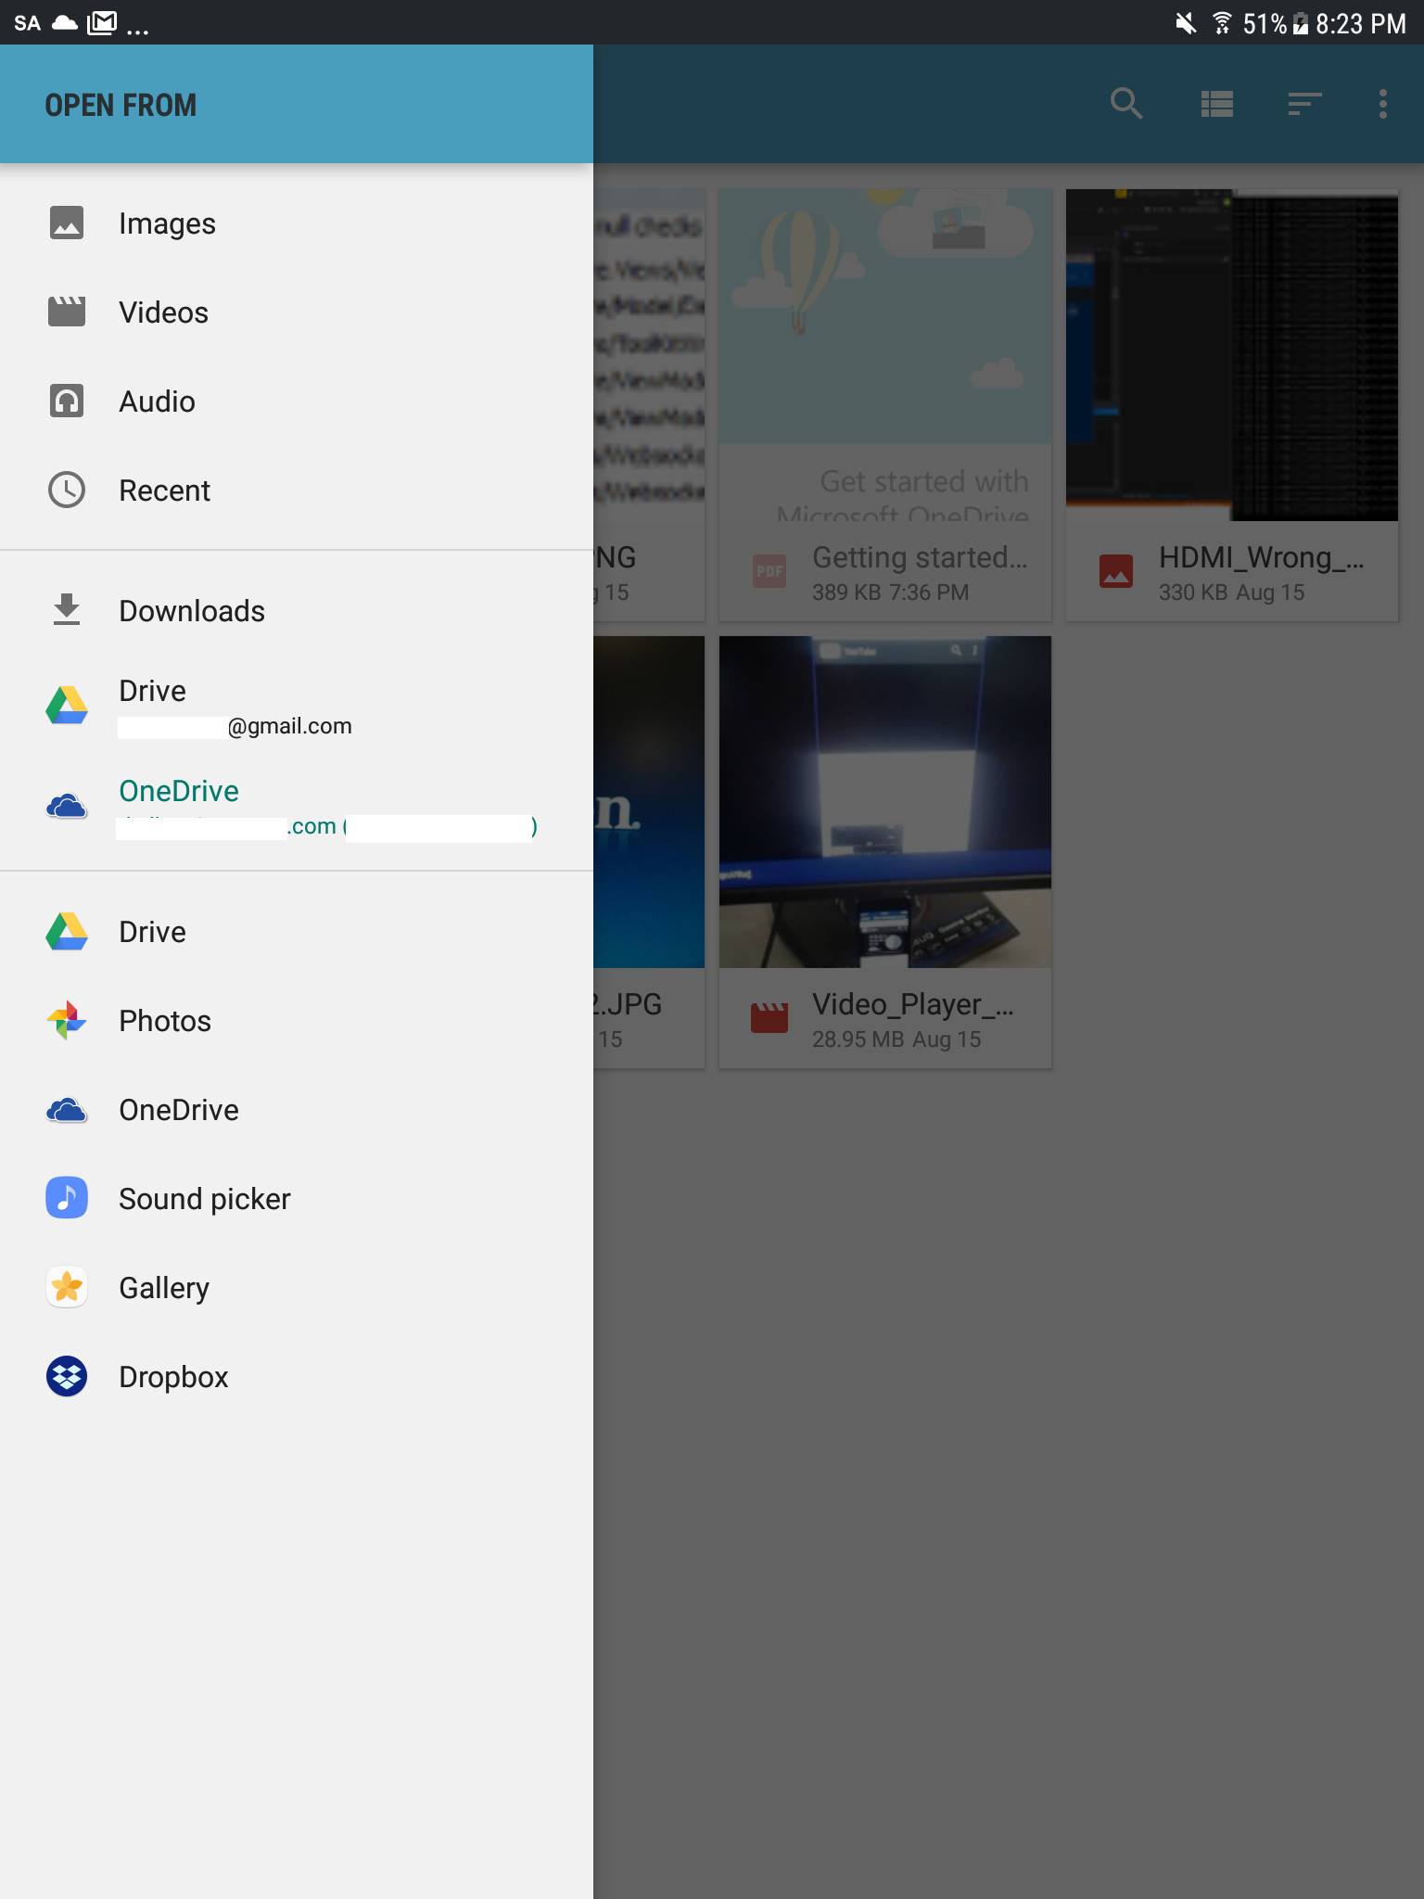Open Drive with the gmail.com account
This screenshot has height=1899, width=1424.
click(235, 707)
